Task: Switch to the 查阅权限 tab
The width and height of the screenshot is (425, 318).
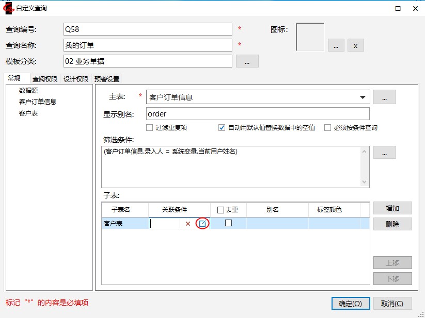Action: click(x=45, y=79)
